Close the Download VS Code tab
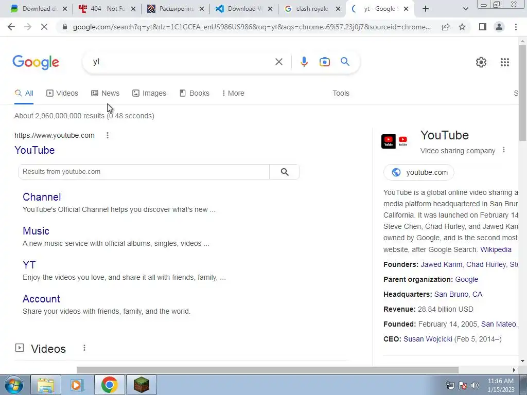The width and height of the screenshot is (527, 395). coord(270,9)
